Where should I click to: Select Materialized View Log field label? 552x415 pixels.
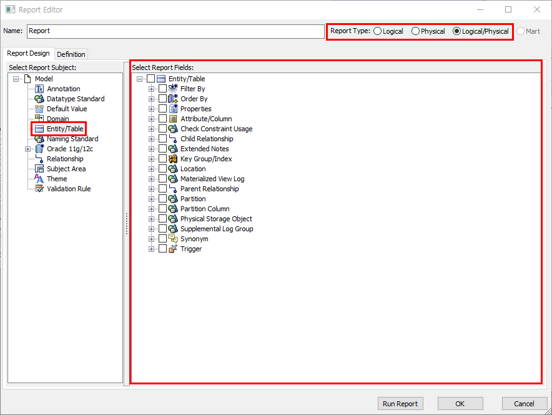pyautogui.click(x=212, y=179)
